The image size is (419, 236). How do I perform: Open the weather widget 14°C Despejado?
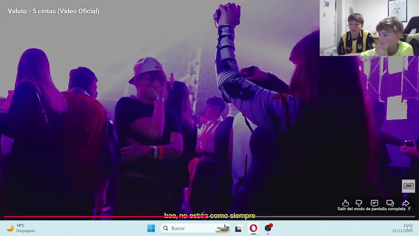(x=22, y=228)
